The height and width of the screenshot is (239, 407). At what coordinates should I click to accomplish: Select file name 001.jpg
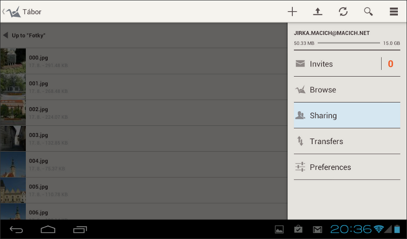click(x=39, y=84)
